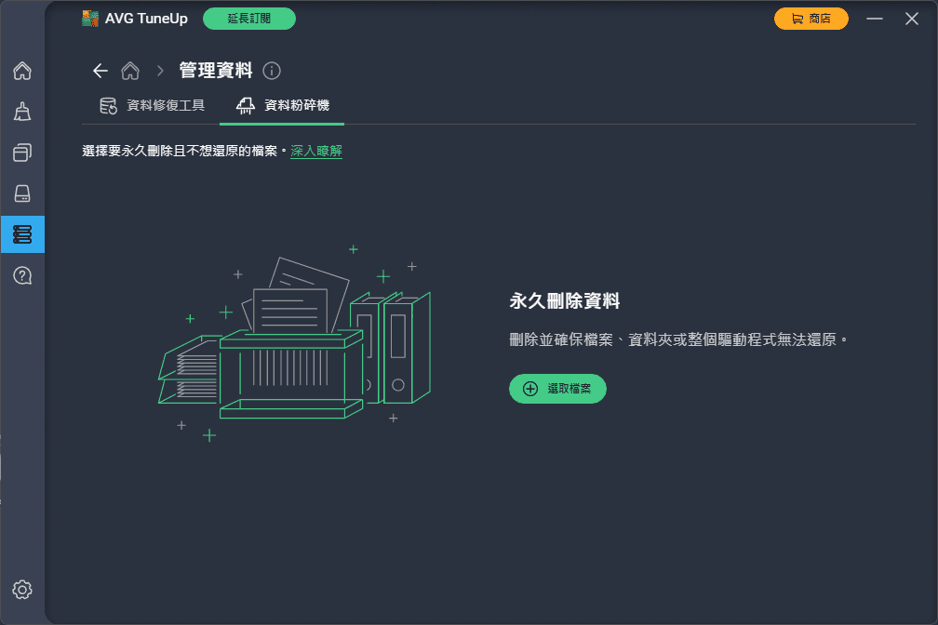Click the house icon in the breadcrumb
The image size is (938, 625).
(x=130, y=71)
